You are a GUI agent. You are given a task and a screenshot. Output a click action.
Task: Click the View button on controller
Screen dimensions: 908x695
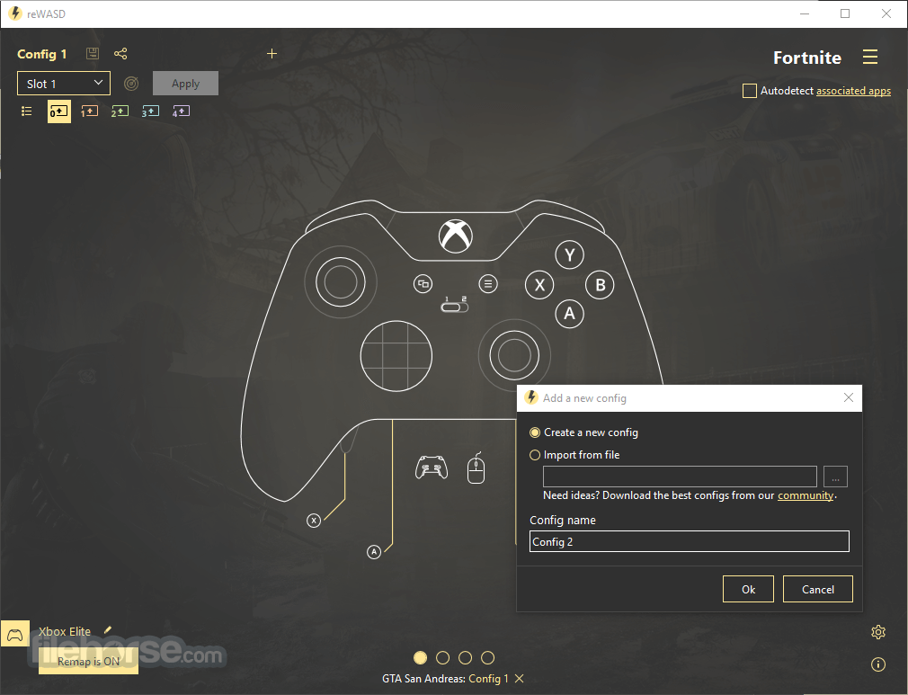(x=423, y=284)
